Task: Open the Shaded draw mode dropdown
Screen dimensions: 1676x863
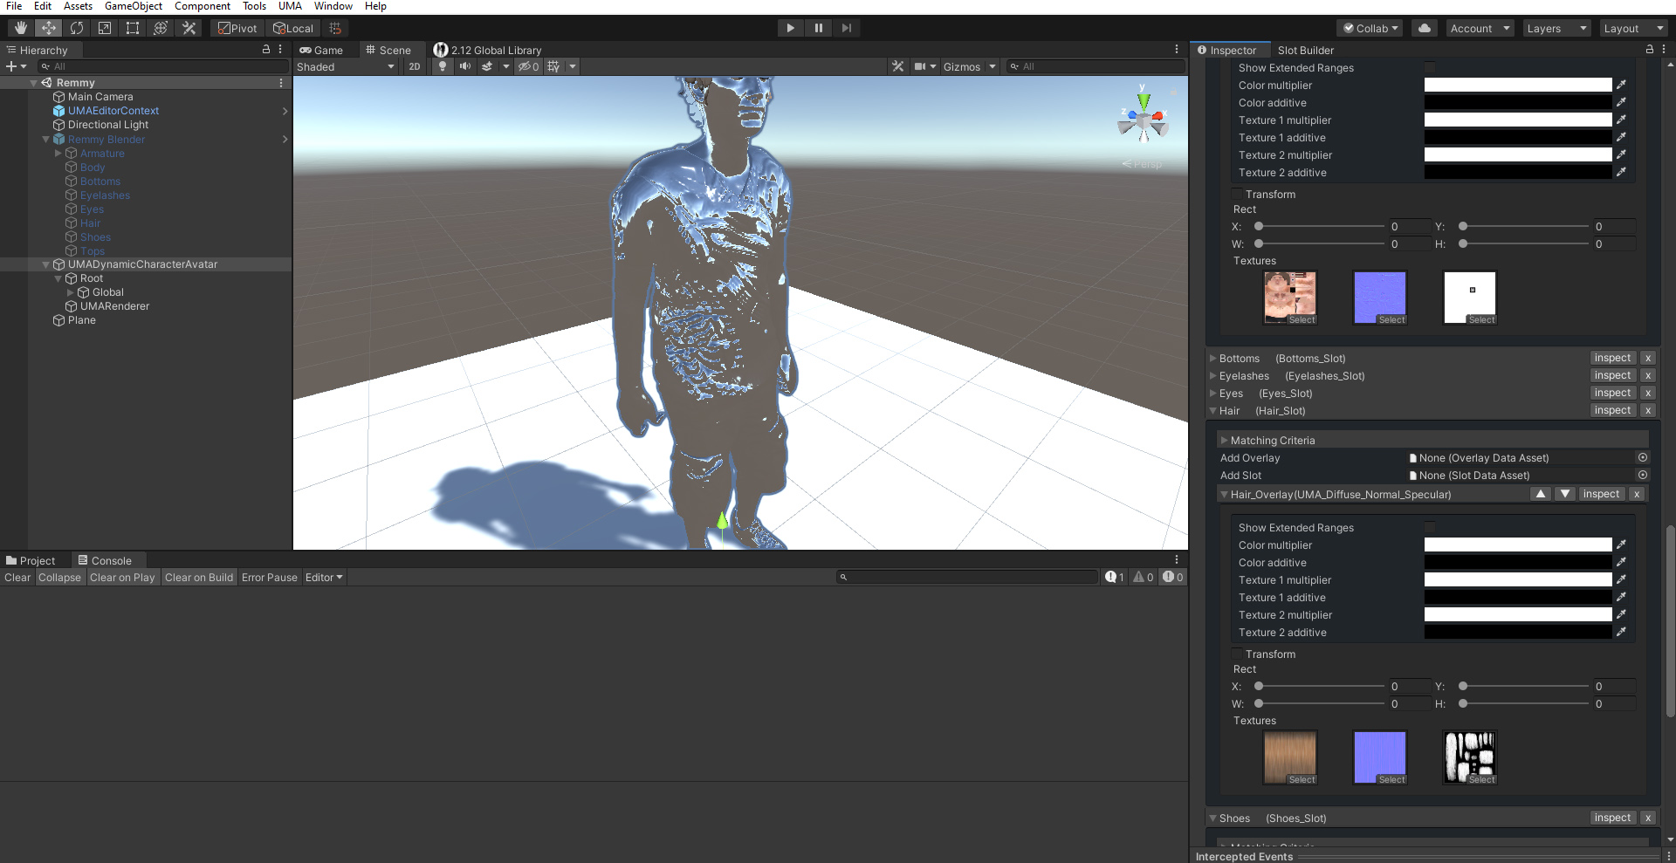Action: click(x=345, y=66)
